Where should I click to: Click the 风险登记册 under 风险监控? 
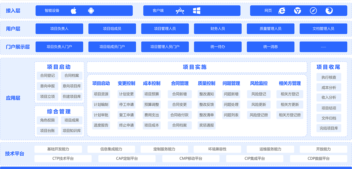click(259, 115)
